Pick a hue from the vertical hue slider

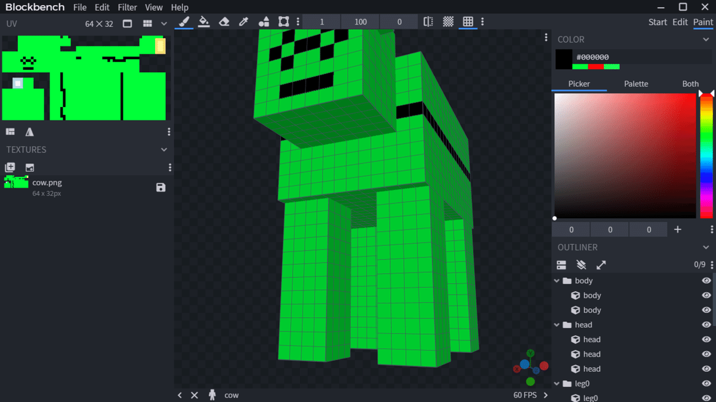[706, 155]
